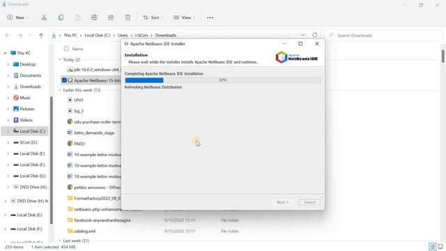Open the See more ellipsis menu
Viewport: 446px width, 251px height.
[210, 17]
